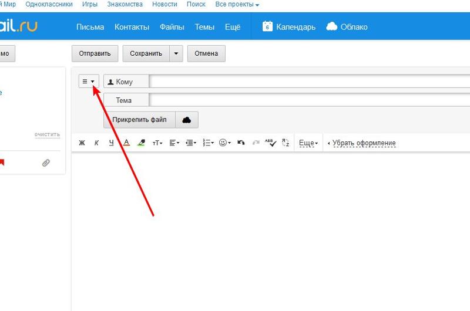Open the indent options dropdown
The image size is (470, 311).
[191, 143]
